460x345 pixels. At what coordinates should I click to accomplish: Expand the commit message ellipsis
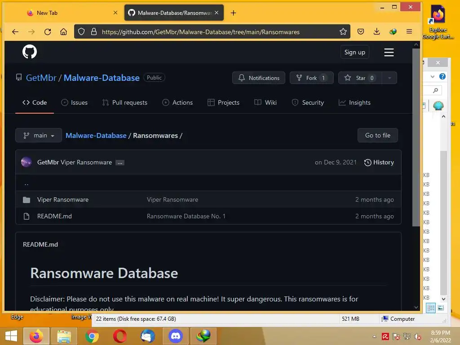coord(119,163)
